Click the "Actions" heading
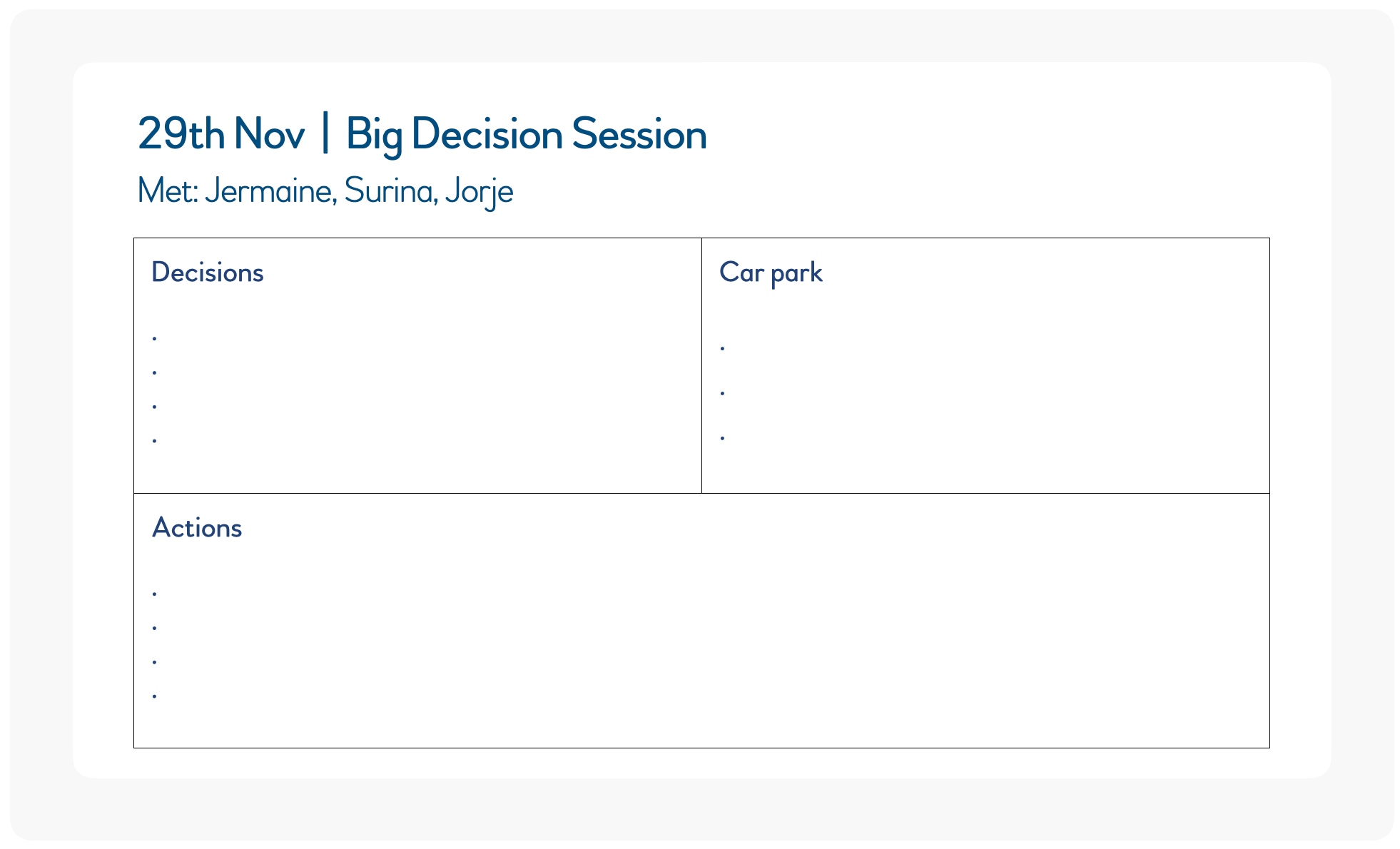 [x=197, y=528]
